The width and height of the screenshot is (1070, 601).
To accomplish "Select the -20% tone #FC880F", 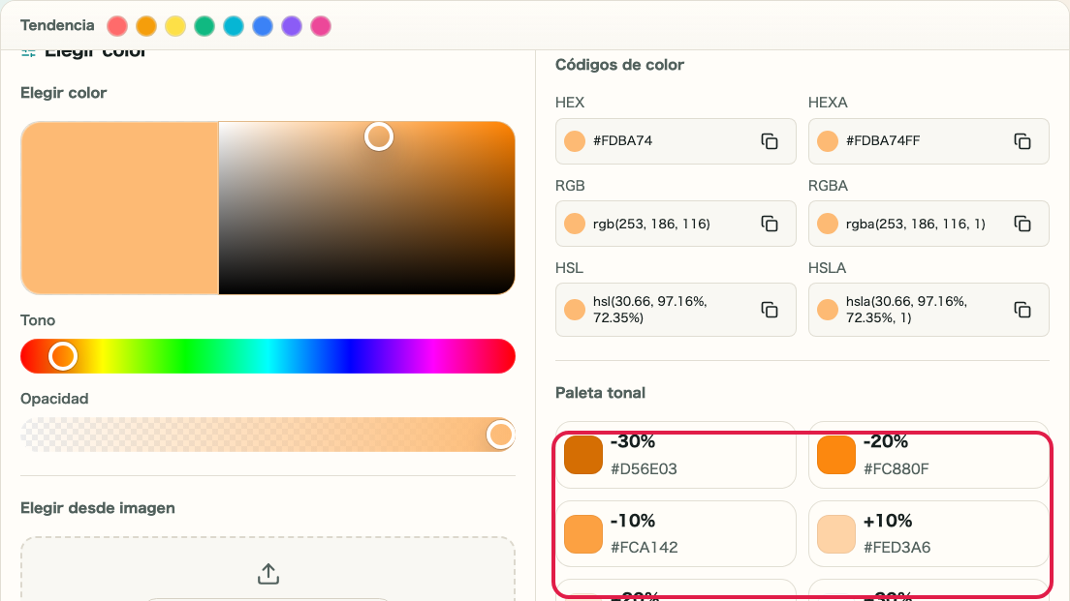I will click(x=928, y=455).
